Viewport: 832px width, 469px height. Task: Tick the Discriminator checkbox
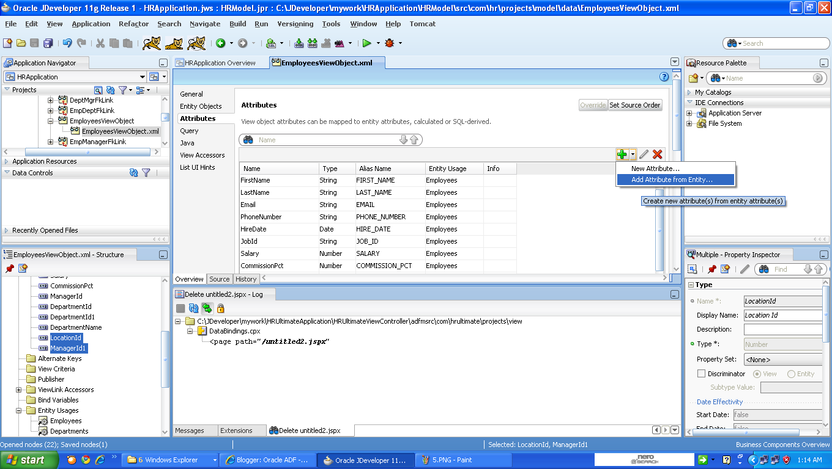point(701,374)
